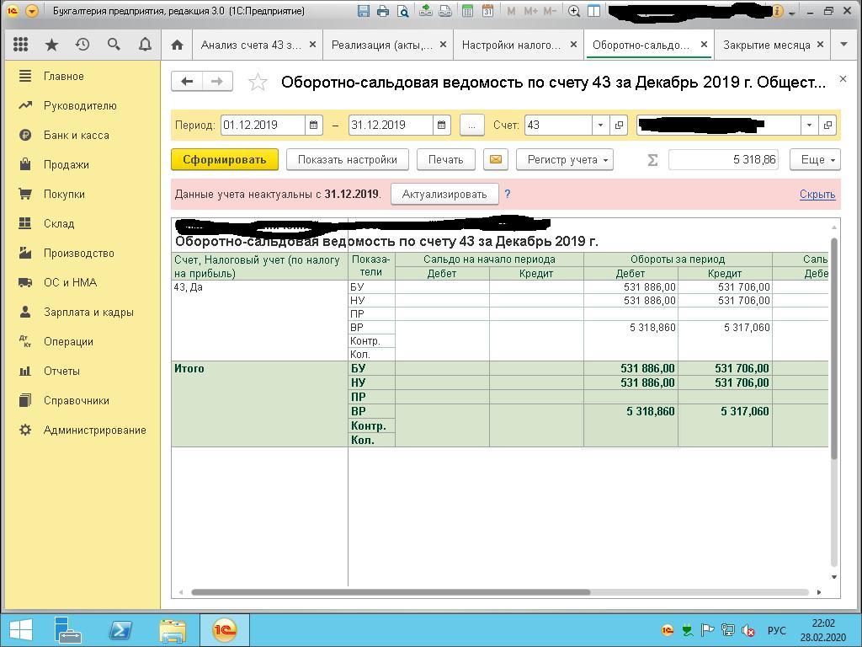Expand the Счет 43 dropdown list
The image size is (862, 647).
point(600,125)
